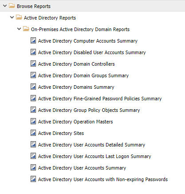Image resolution: width=185 pixels, height=194 pixels.
Task: Click the Active Directory Reports folder icon
Action: 19,17
